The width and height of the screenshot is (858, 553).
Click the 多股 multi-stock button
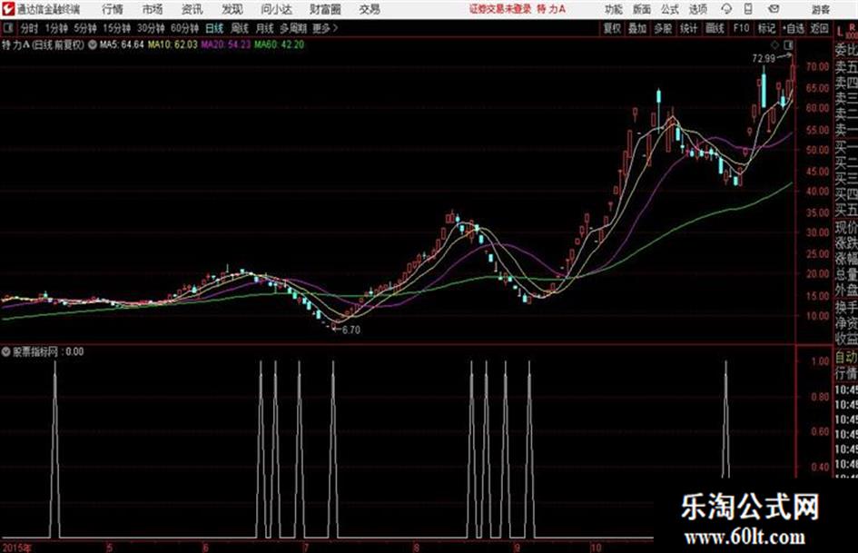663,28
